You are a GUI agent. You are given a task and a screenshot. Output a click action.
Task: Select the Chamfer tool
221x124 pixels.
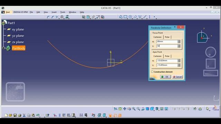(53, 17)
